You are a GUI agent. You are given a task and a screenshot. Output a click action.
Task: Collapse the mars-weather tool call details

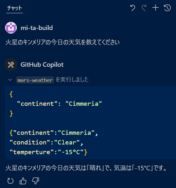pos(10,80)
